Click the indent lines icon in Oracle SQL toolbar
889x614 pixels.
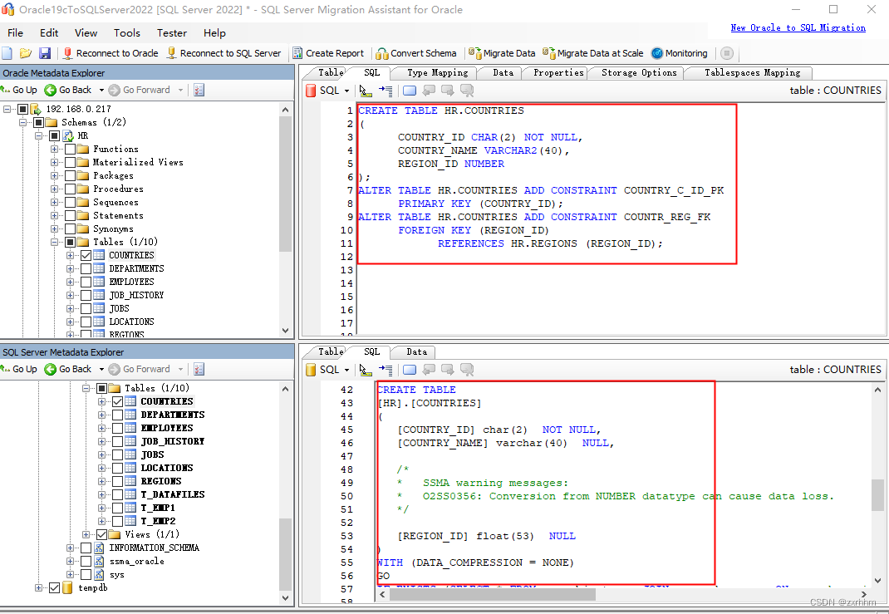coord(386,91)
